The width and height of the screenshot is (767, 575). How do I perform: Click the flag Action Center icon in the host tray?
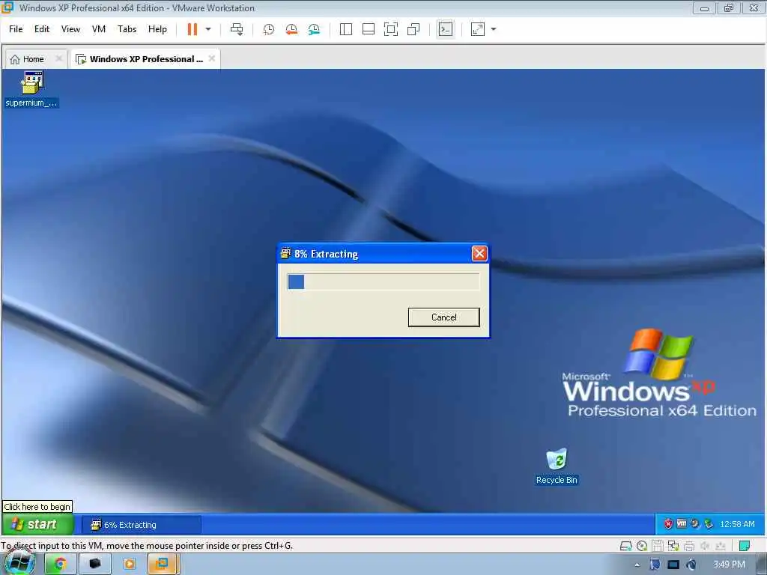[x=655, y=565]
